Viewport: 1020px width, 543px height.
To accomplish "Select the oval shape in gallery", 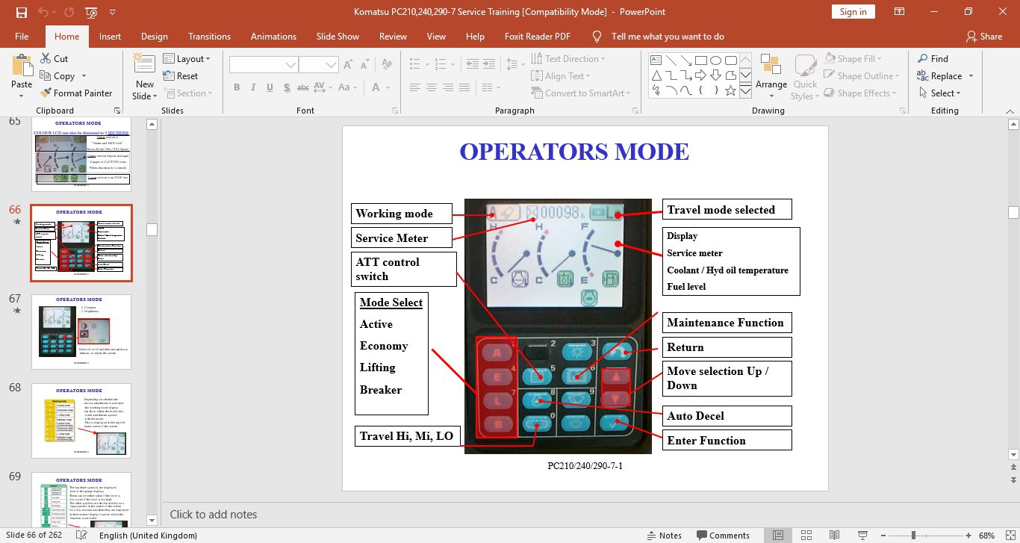I will [x=716, y=60].
